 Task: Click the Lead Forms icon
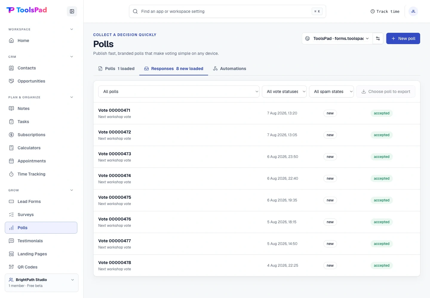11,201
